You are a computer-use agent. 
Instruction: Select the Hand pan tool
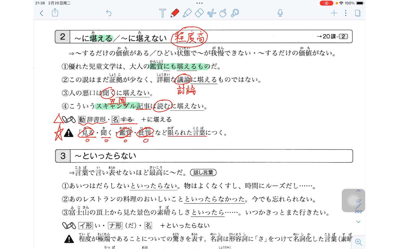[x=223, y=13]
